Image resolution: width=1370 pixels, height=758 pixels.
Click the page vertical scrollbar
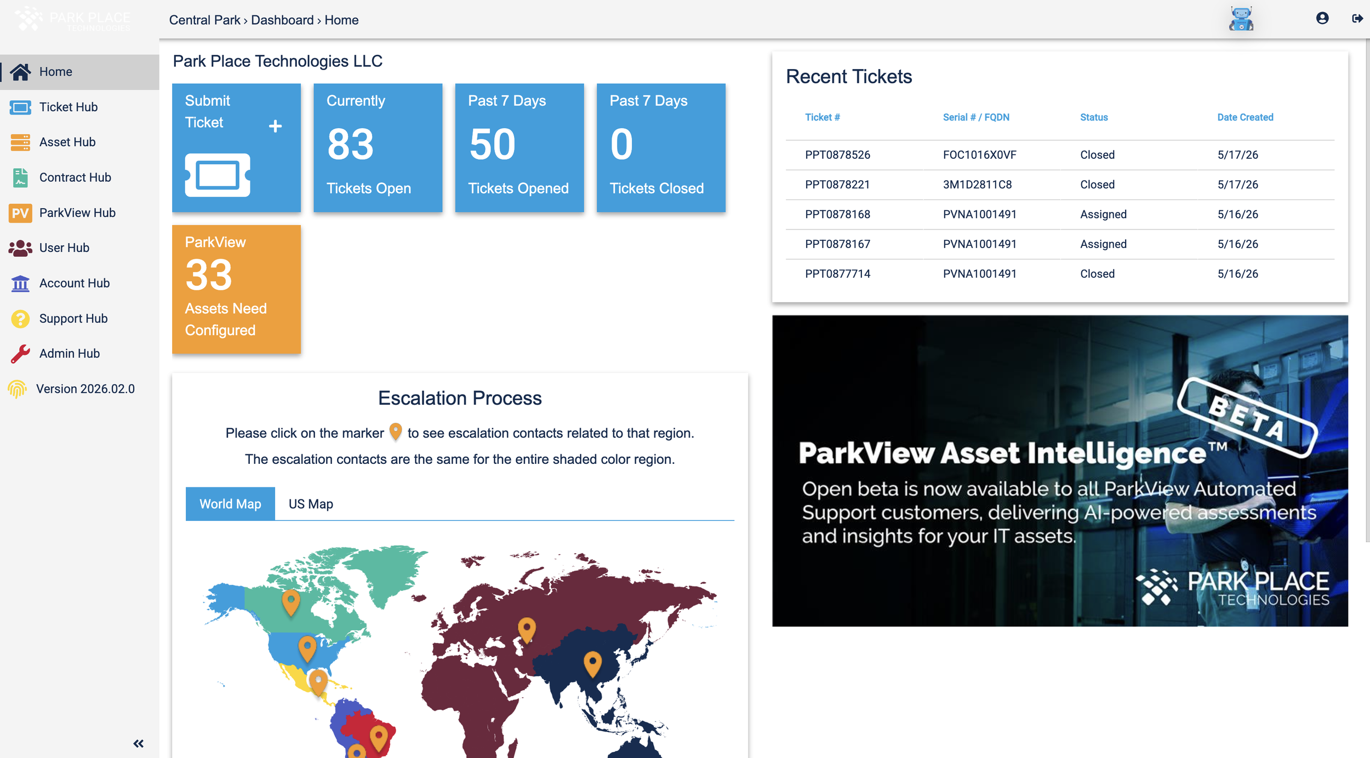coord(1367,290)
